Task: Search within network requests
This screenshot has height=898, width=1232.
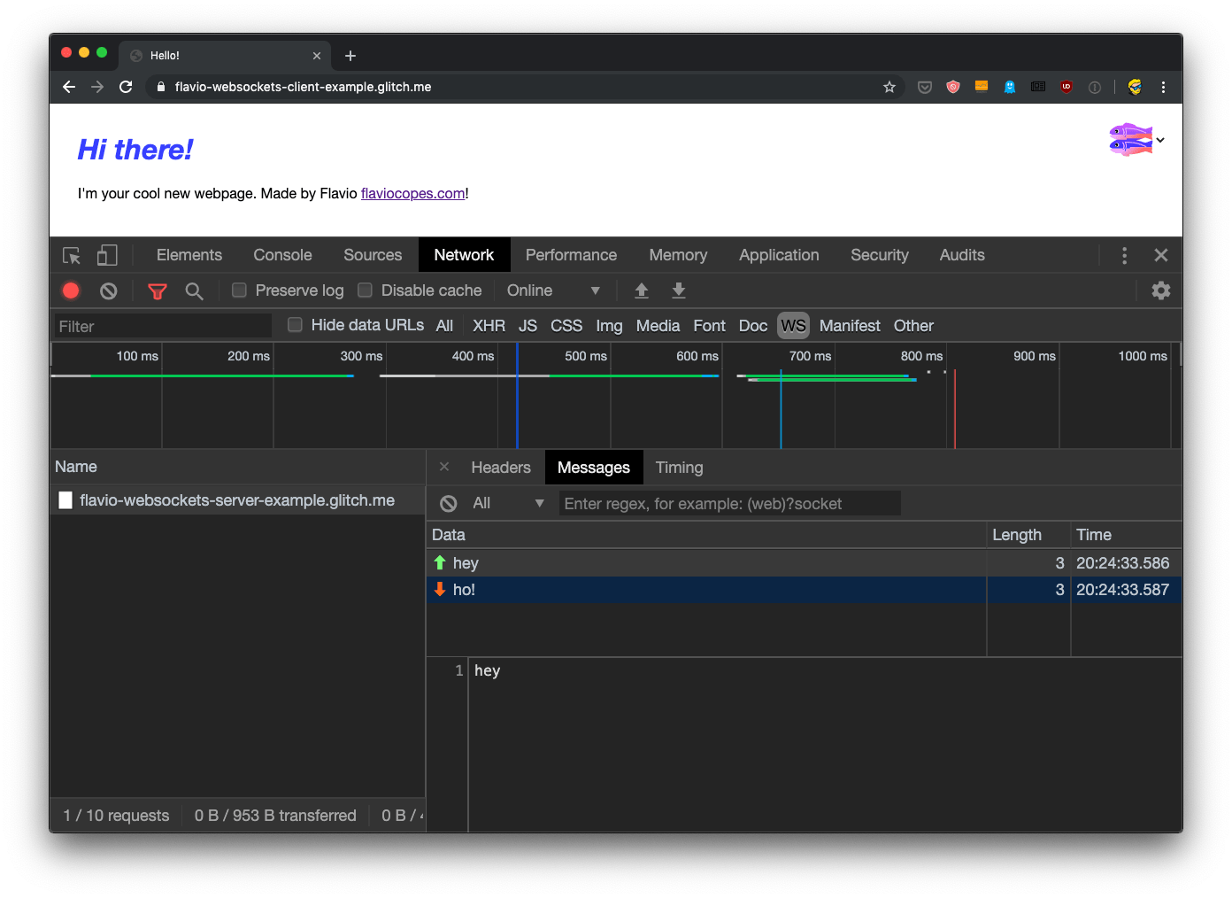Action: [x=195, y=290]
